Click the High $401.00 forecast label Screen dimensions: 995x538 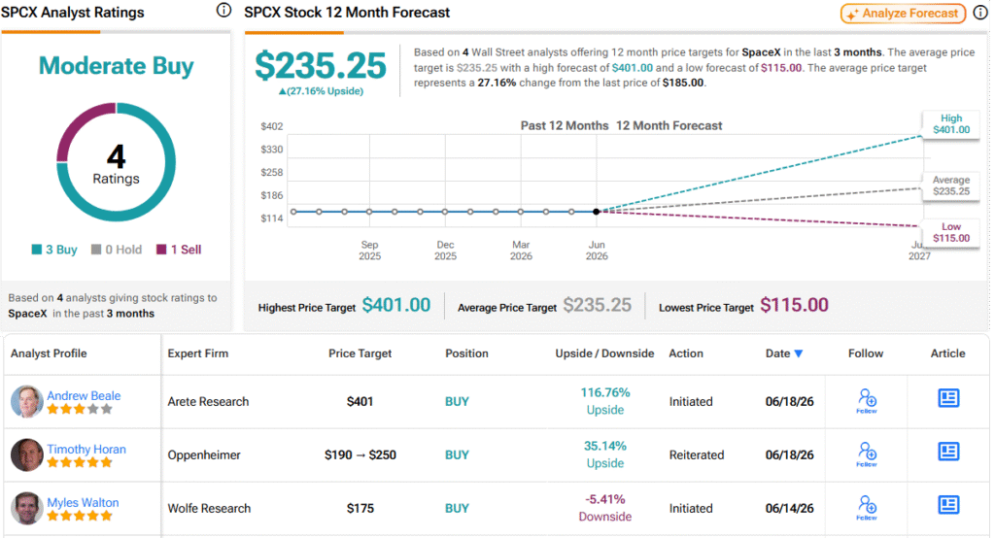(x=951, y=123)
